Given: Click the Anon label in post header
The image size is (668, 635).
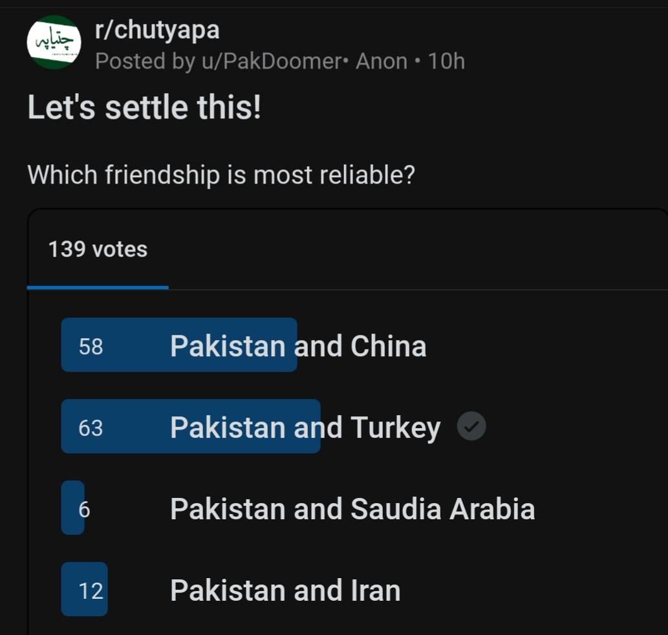Looking at the screenshot, I should coord(382,61).
